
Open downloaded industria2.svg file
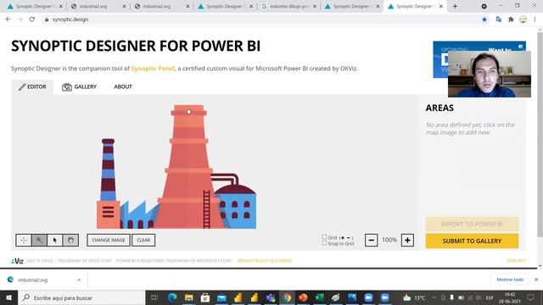(x=33, y=280)
